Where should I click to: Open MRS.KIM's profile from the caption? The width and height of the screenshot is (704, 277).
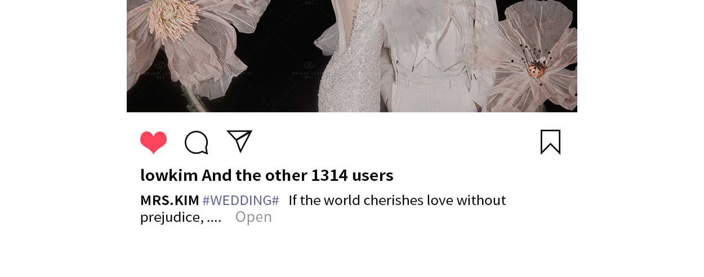(170, 200)
